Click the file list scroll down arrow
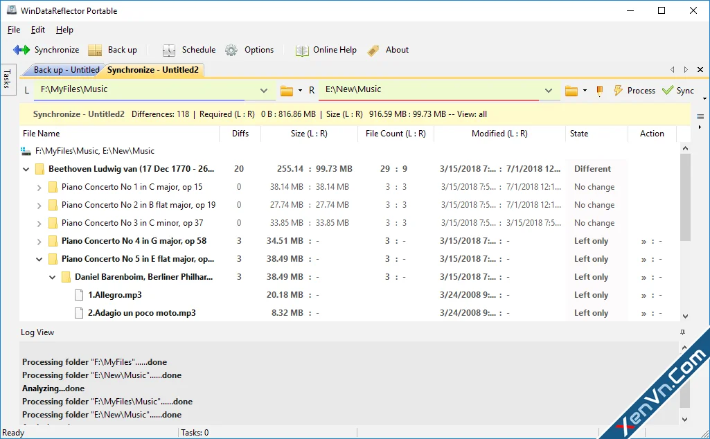This screenshot has width=710, height=439. (x=685, y=316)
